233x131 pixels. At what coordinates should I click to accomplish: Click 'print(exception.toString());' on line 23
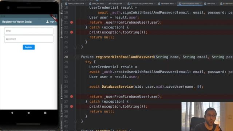[118, 32]
